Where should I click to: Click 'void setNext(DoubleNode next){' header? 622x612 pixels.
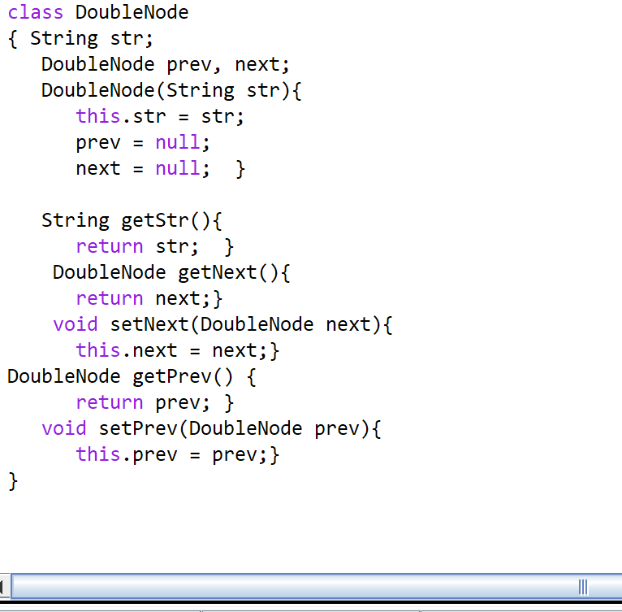point(222,325)
